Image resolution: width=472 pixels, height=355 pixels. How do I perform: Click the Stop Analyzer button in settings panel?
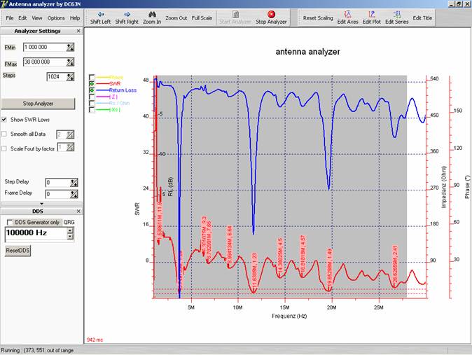tap(39, 104)
